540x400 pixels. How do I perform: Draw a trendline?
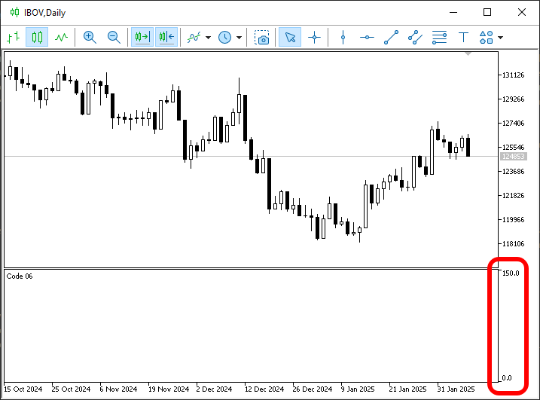[x=391, y=37]
